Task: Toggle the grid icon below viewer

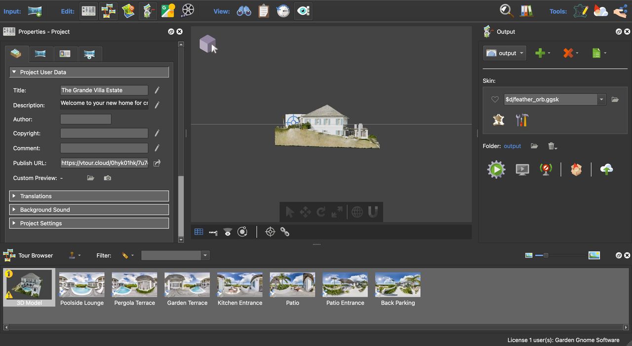Action: click(198, 232)
